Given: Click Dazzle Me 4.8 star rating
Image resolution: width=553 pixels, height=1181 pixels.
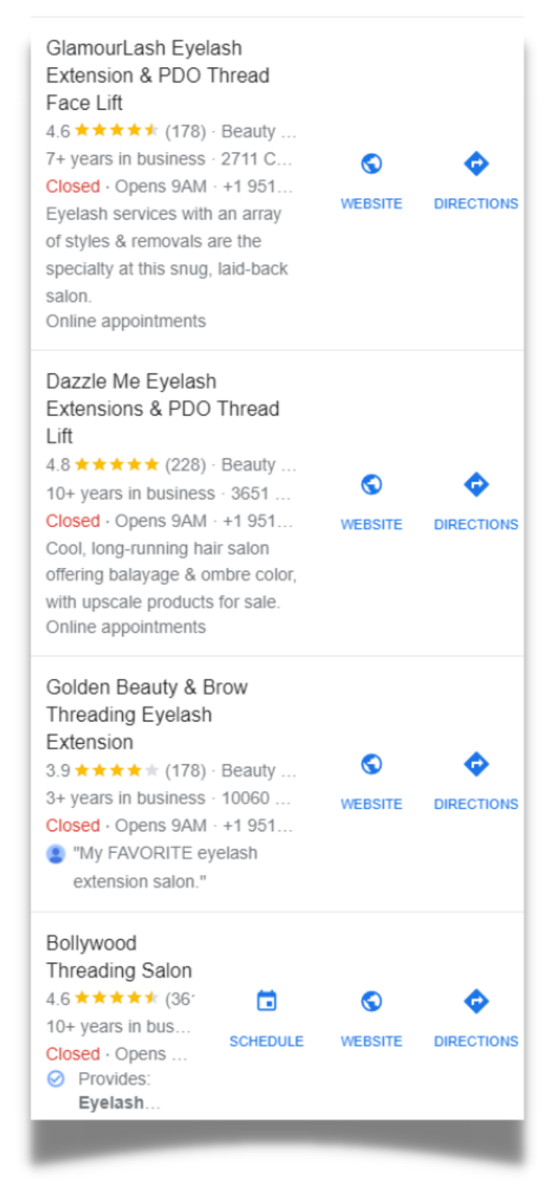Looking at the screenshot, I should [116, 464].
